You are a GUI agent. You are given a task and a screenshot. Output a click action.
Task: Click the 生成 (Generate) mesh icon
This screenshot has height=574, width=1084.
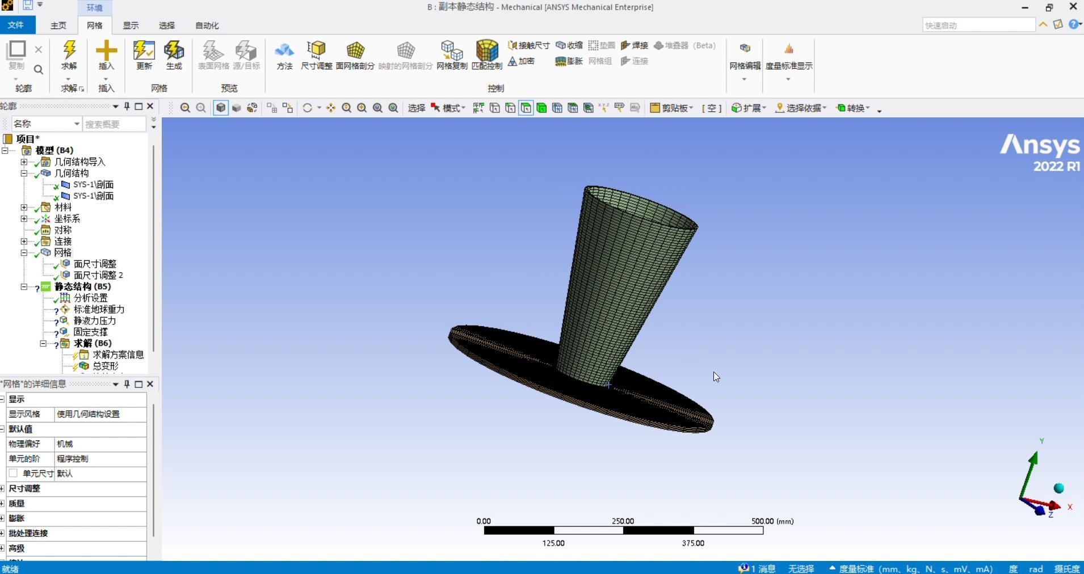tap(174, 50)
